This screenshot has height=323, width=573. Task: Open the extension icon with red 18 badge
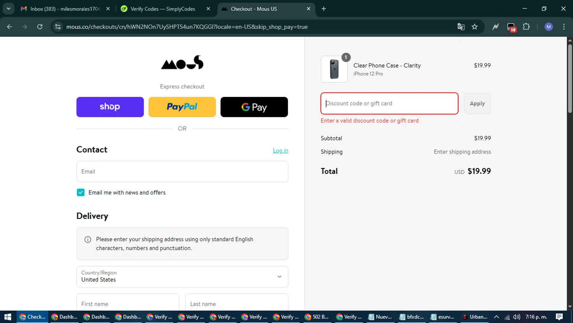[x=511, y=27]
